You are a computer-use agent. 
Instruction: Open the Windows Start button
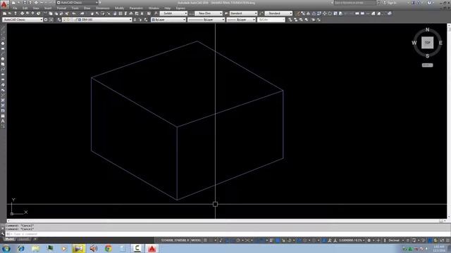6,248
